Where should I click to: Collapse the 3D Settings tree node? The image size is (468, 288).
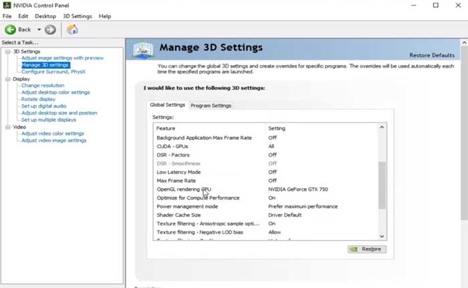[7, 52]
